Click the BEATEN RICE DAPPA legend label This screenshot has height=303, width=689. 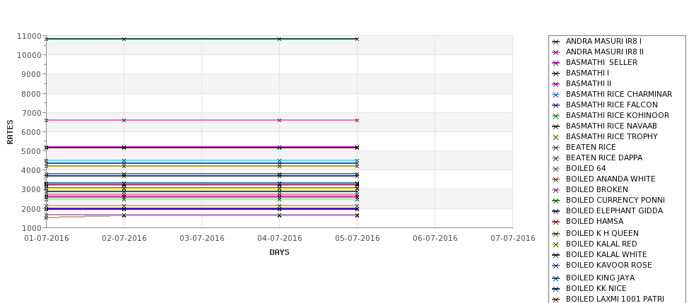(x=604, y=158)
